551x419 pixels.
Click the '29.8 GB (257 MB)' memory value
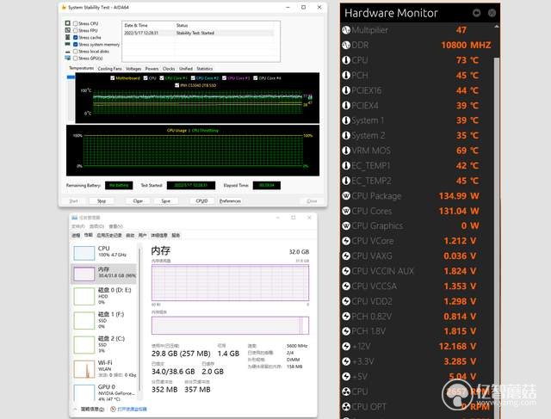pyautogui.click(x=181, y=354)
